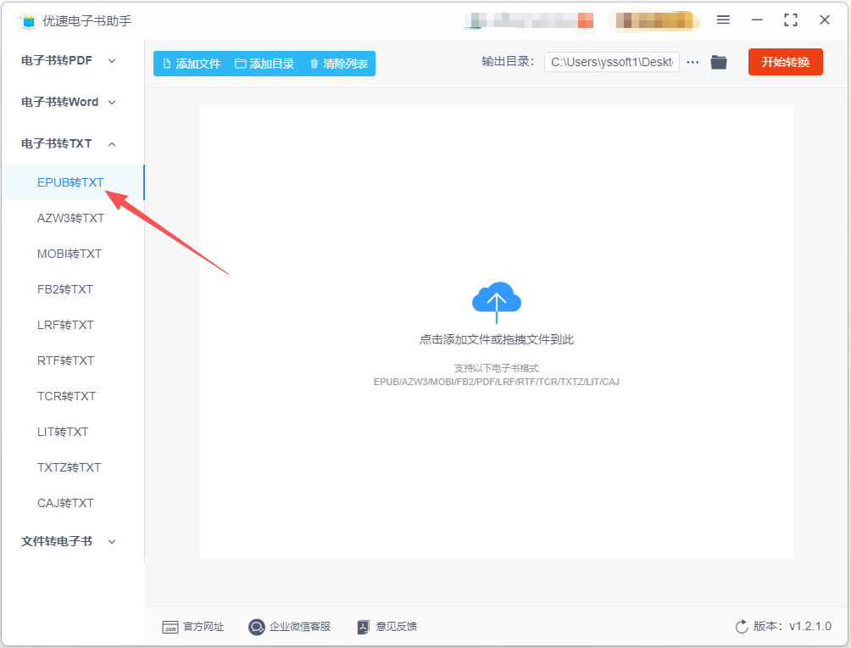The image size is (851, 648).
Task: Close the application window
Action: click(x=825, y=20)
